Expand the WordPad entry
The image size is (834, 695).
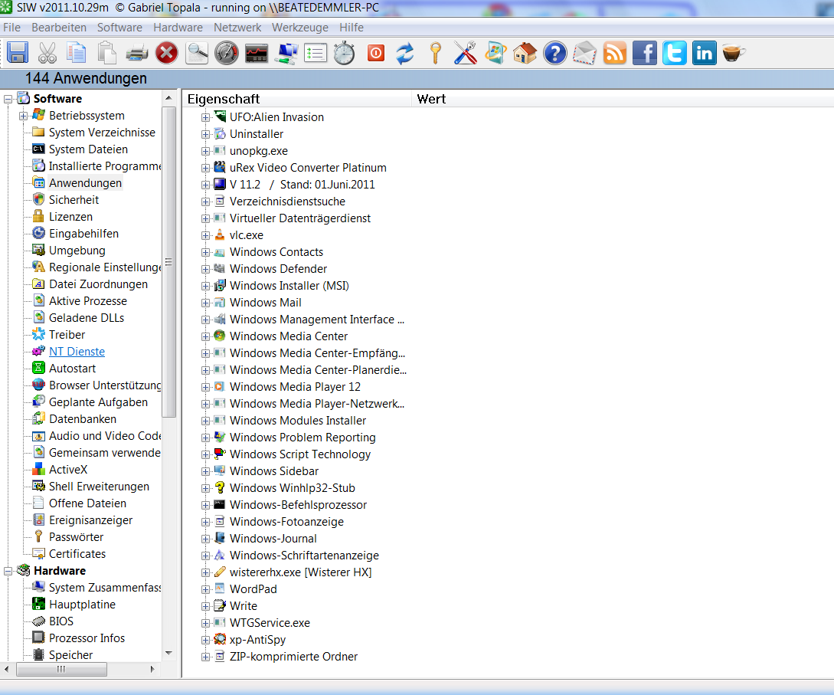click(206, 589)
